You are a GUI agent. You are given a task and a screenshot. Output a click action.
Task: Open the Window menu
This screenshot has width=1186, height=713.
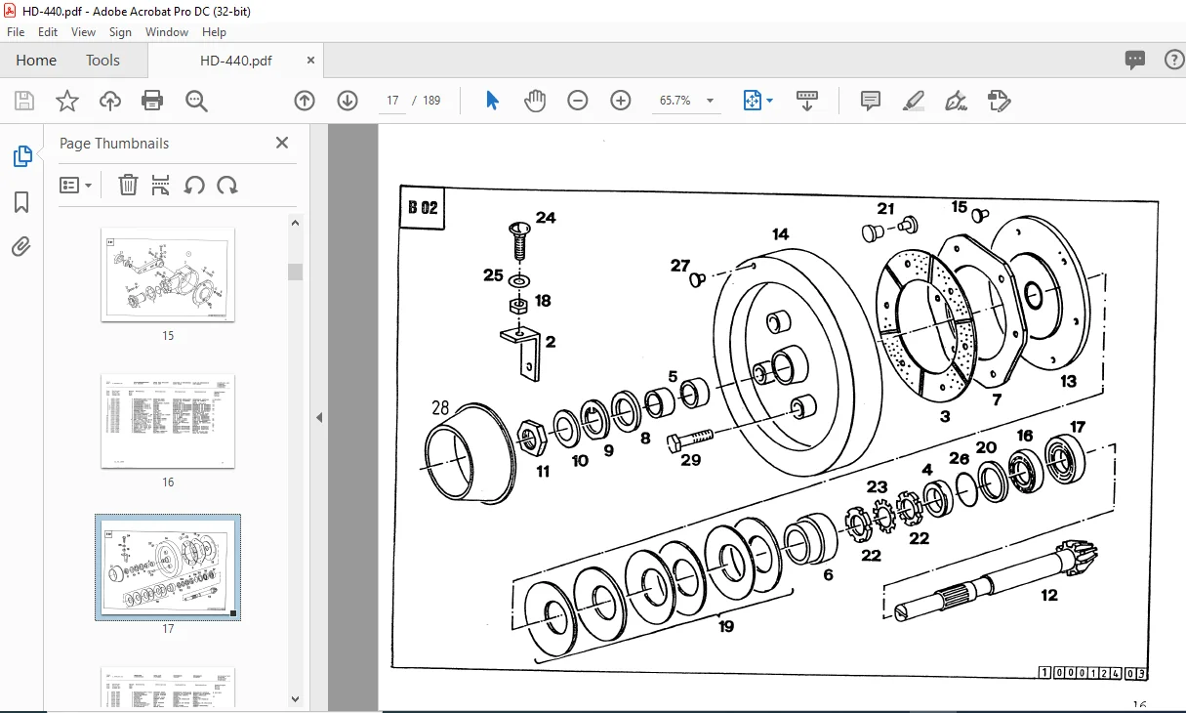pyautogui.click(x=167, y=32)
